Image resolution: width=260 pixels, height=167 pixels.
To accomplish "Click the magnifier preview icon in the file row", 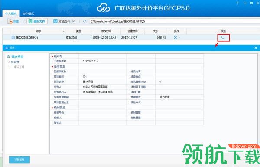I will pyautogui.click(x=223, y=38).
